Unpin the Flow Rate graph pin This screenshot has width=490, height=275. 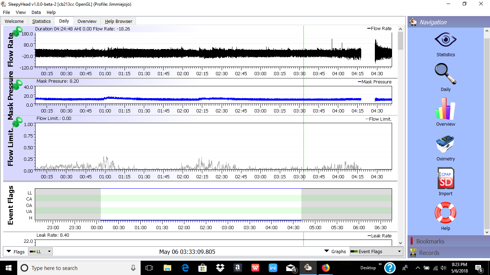coord(17,32)
